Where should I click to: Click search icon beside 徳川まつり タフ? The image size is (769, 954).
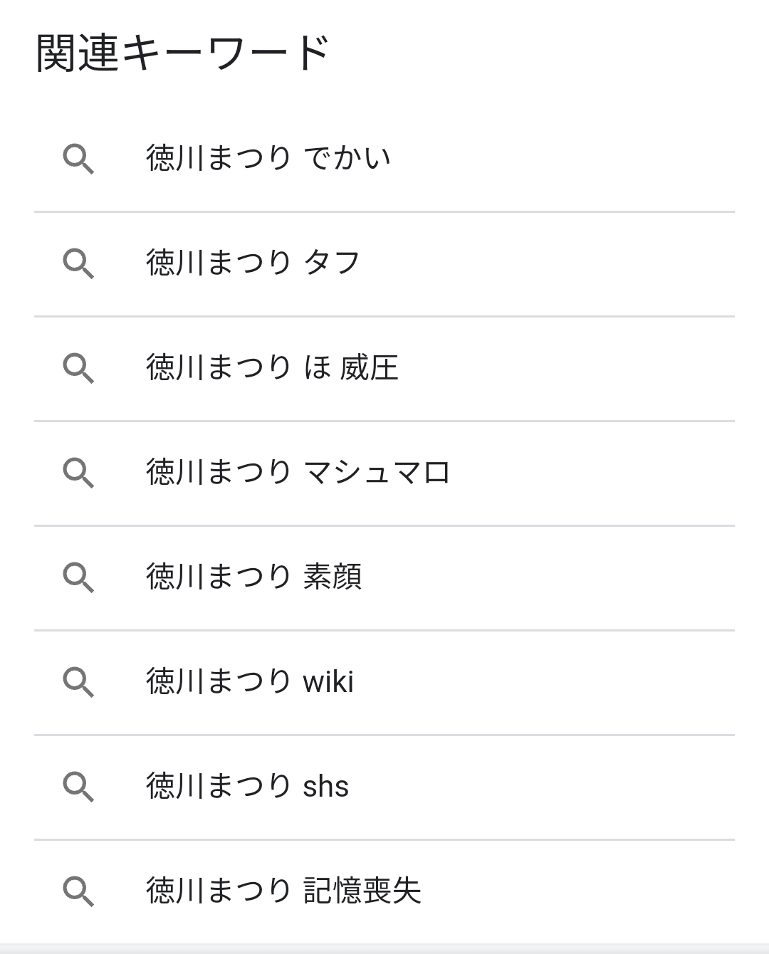[x=78, y=263]
